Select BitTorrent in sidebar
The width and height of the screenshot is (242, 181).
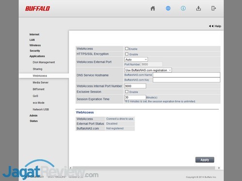pos(38,89)
